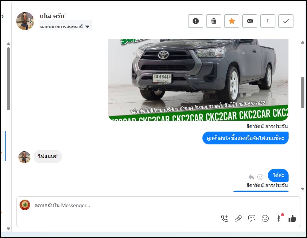Flag conversation with exclamation mark button
This screenshot has height=238, width=307.
[x=267, y=21]
